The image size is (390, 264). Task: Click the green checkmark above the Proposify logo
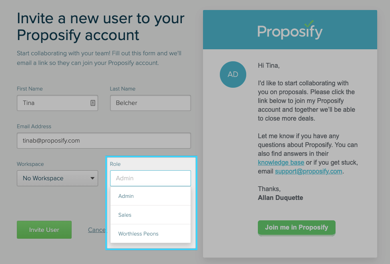[309, 24]
